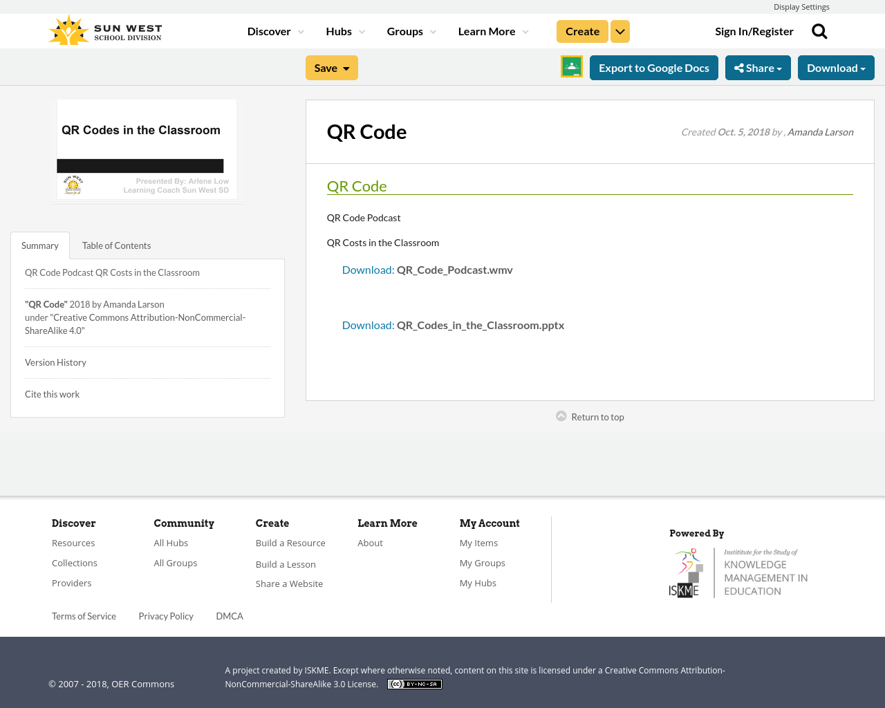Viewport: 885px width, 708px height.
Task: Click the Creative Commons BY-NC-SA license badge
Action: point(414,683)
